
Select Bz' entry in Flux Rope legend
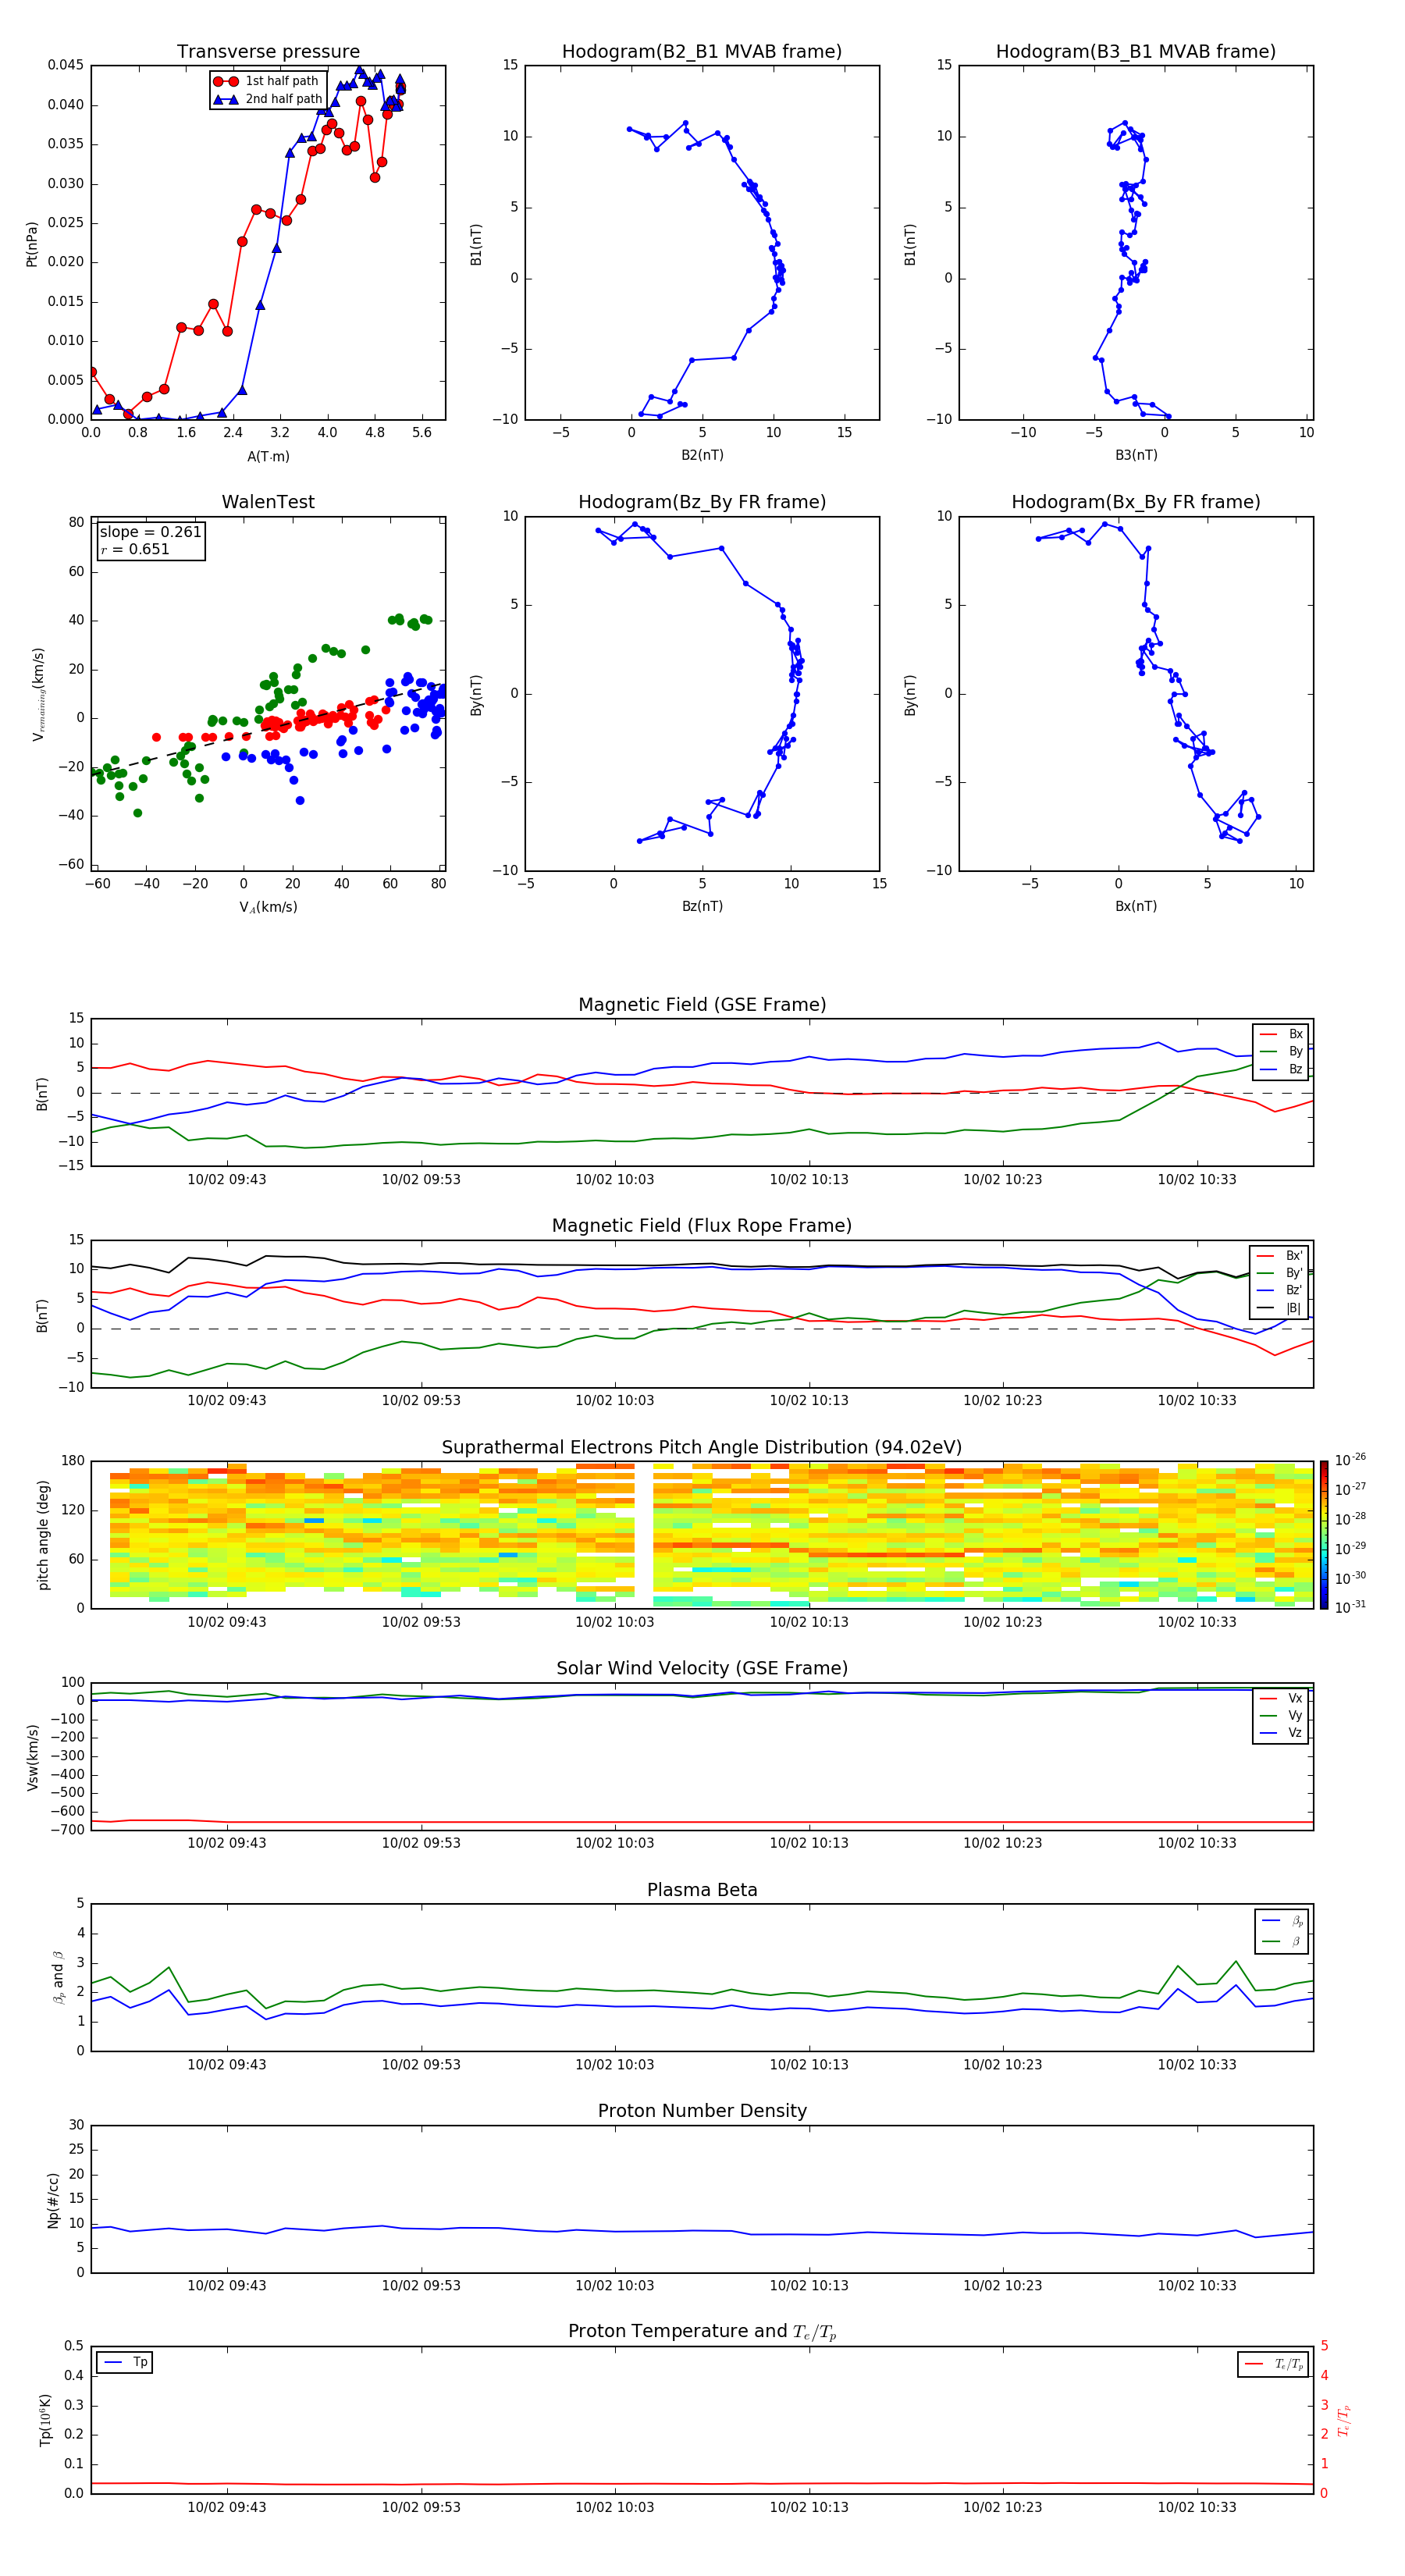(x=1279, y=1290)
